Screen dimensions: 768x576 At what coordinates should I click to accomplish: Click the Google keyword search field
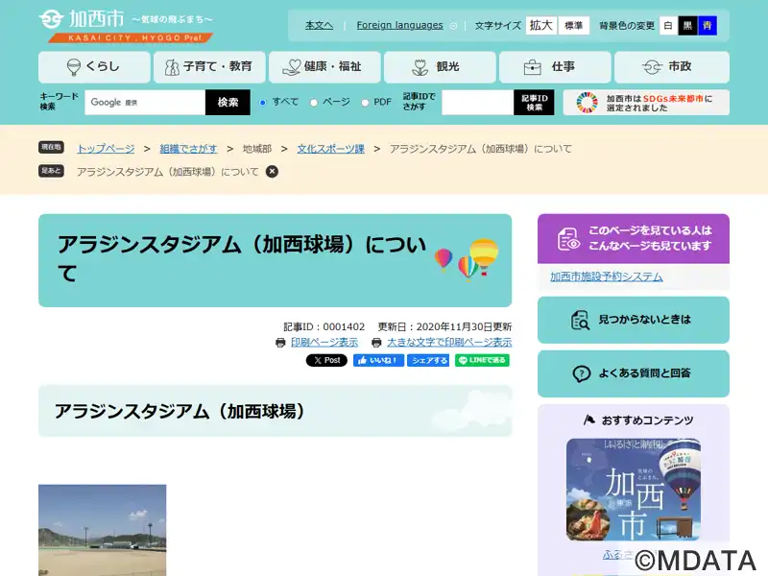point(144,103)
